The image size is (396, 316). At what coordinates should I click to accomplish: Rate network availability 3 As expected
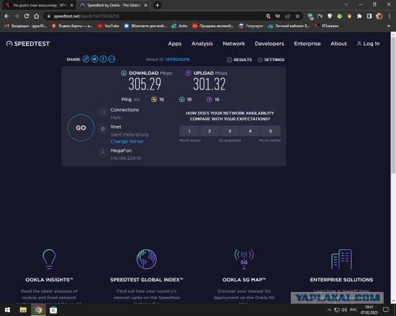pos(230,131)
